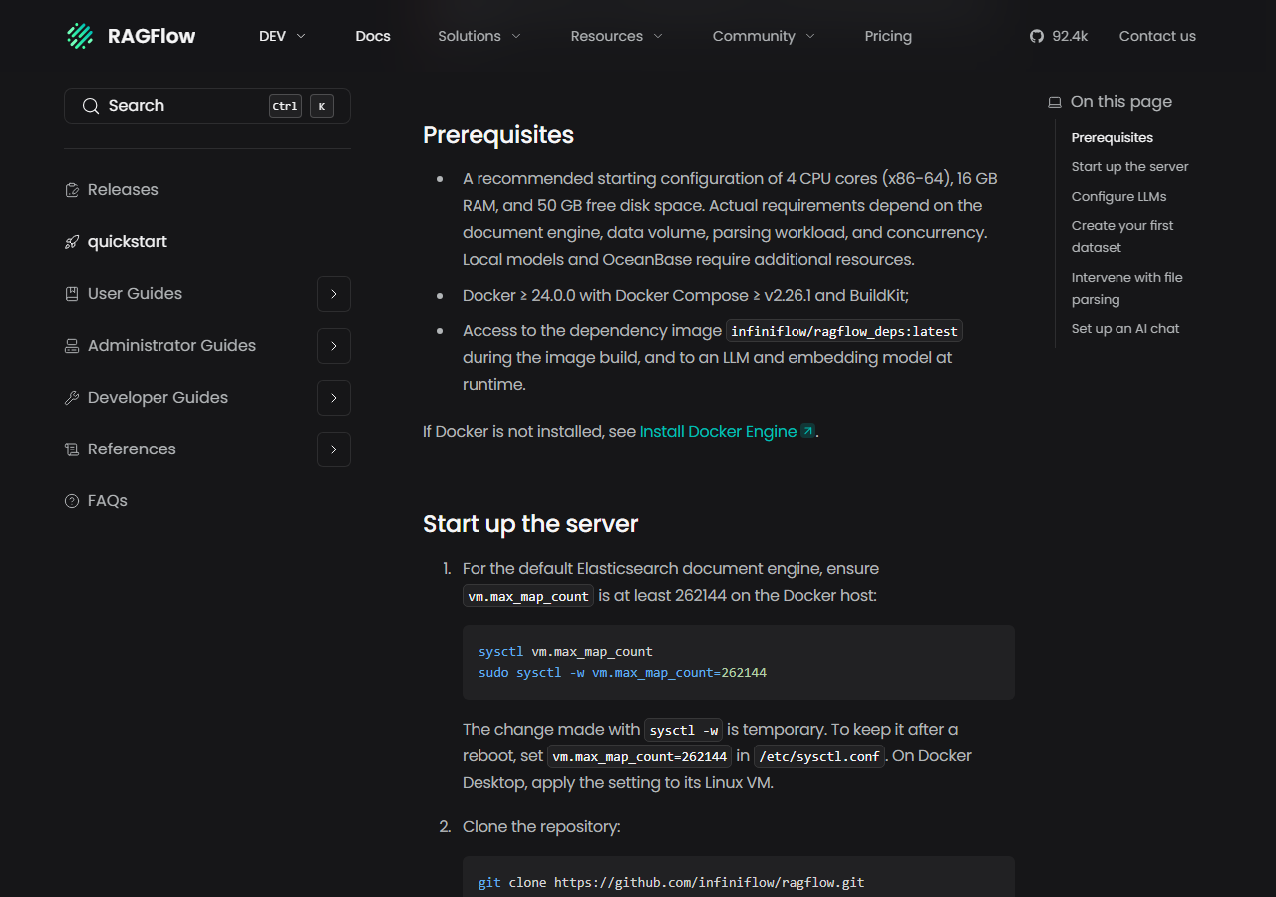Click the References sidebar icon
The height and width of the screenshot is (897, 1276).
click(x=72, y=449)
